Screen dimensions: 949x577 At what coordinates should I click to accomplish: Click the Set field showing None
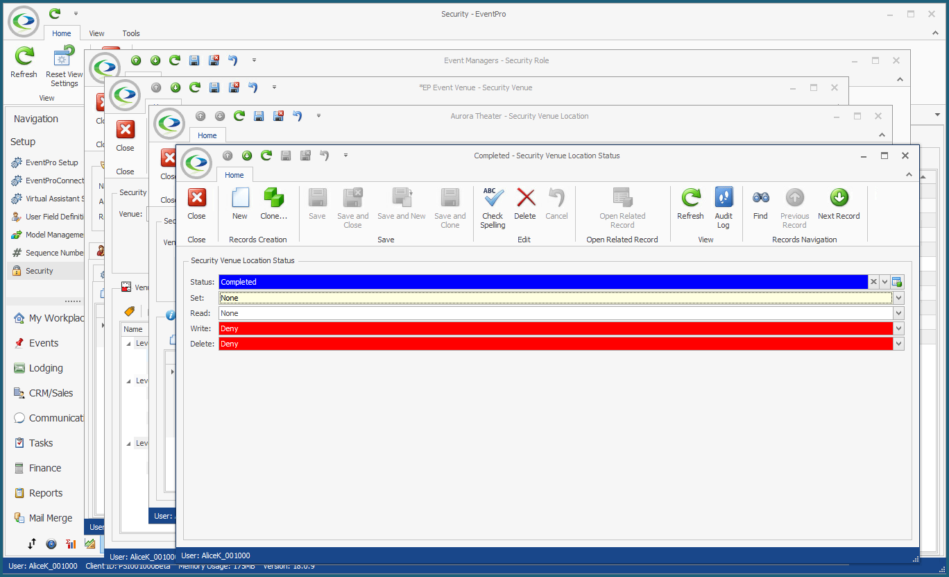click(556, 298)
